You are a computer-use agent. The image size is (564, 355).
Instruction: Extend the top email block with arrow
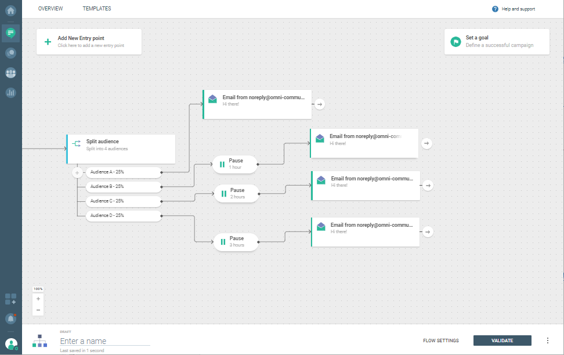(x=320, y=104)
